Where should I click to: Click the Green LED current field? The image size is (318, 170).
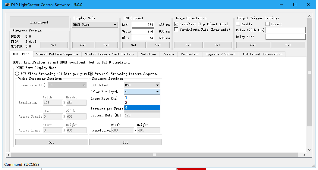coord(143,31)
